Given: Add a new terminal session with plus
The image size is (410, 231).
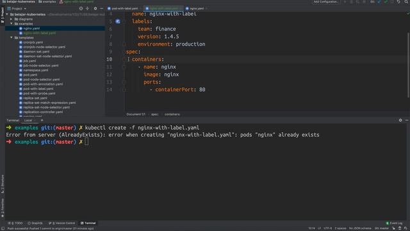Looking at the screenshot, I should coord(42,121).
